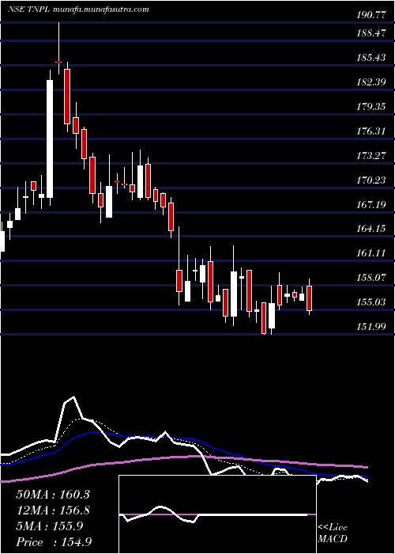The width and height of the screenshot is (395, 554).
Task: Click the <<Live MACD label
Action: point(333,533)
